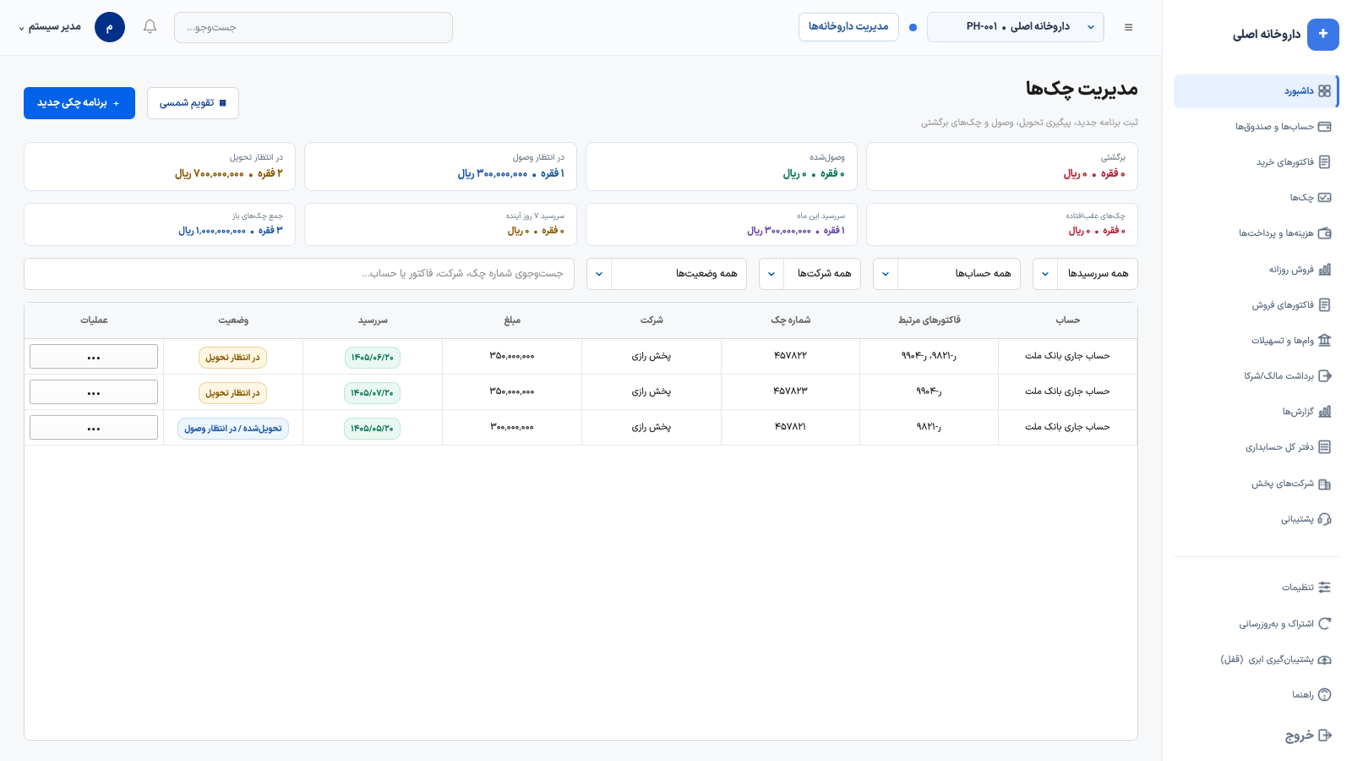This screenshot has height=761, width=1352.
Task: Click the hamburger menu icon in header
Action: pyautogui.click(x=1128, y=27)
